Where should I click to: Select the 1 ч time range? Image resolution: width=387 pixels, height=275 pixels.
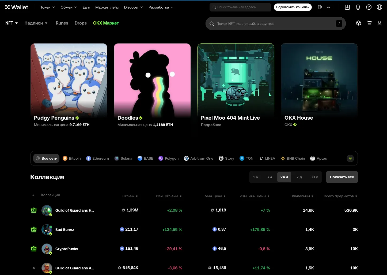(x=256, y=177)
